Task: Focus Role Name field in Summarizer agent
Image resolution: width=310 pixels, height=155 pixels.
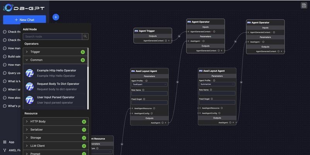Action: click(x=217, y=93)
